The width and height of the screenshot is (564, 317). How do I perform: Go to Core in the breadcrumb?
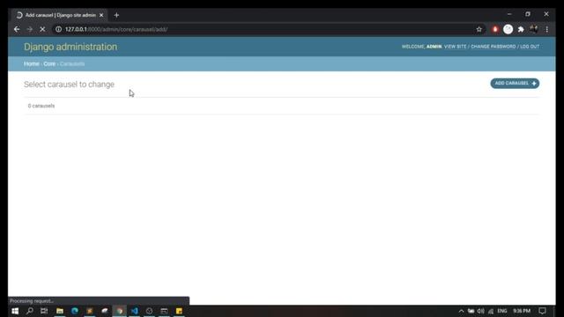49,63
